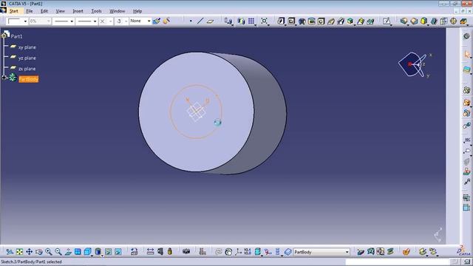
Task: Click the Normal View icon
Action: coord(68,252)
